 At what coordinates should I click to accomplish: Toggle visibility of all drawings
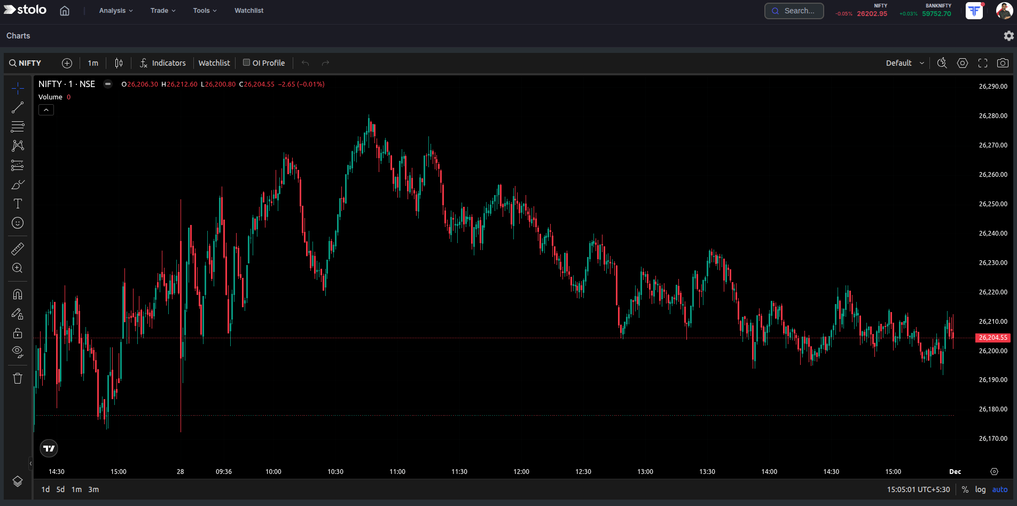[x=18, y=352]
